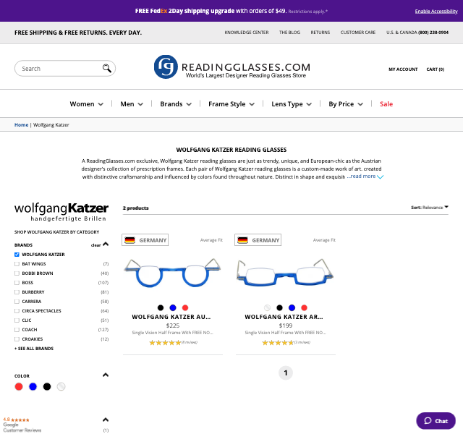Select the red color filter swatch

tap(19, 387)
